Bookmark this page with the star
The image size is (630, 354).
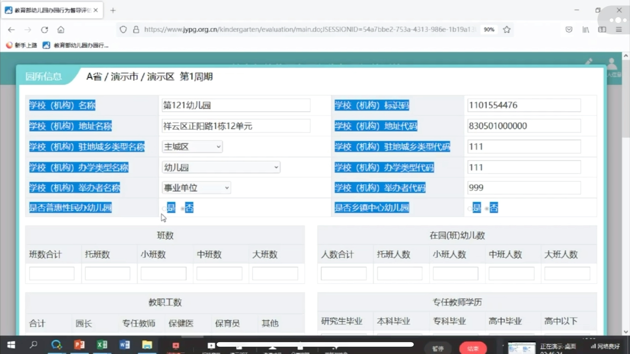click(x=507, y=29)
